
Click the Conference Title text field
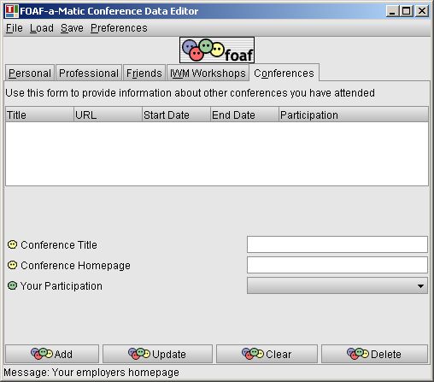(x=337, y=244)
